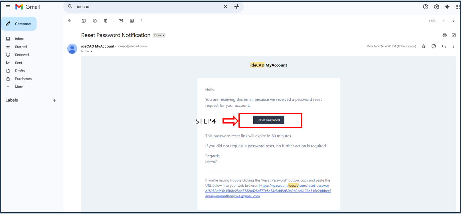
Task: Click the sender name ideCAD MyAccount
Action: coord(98,46)
